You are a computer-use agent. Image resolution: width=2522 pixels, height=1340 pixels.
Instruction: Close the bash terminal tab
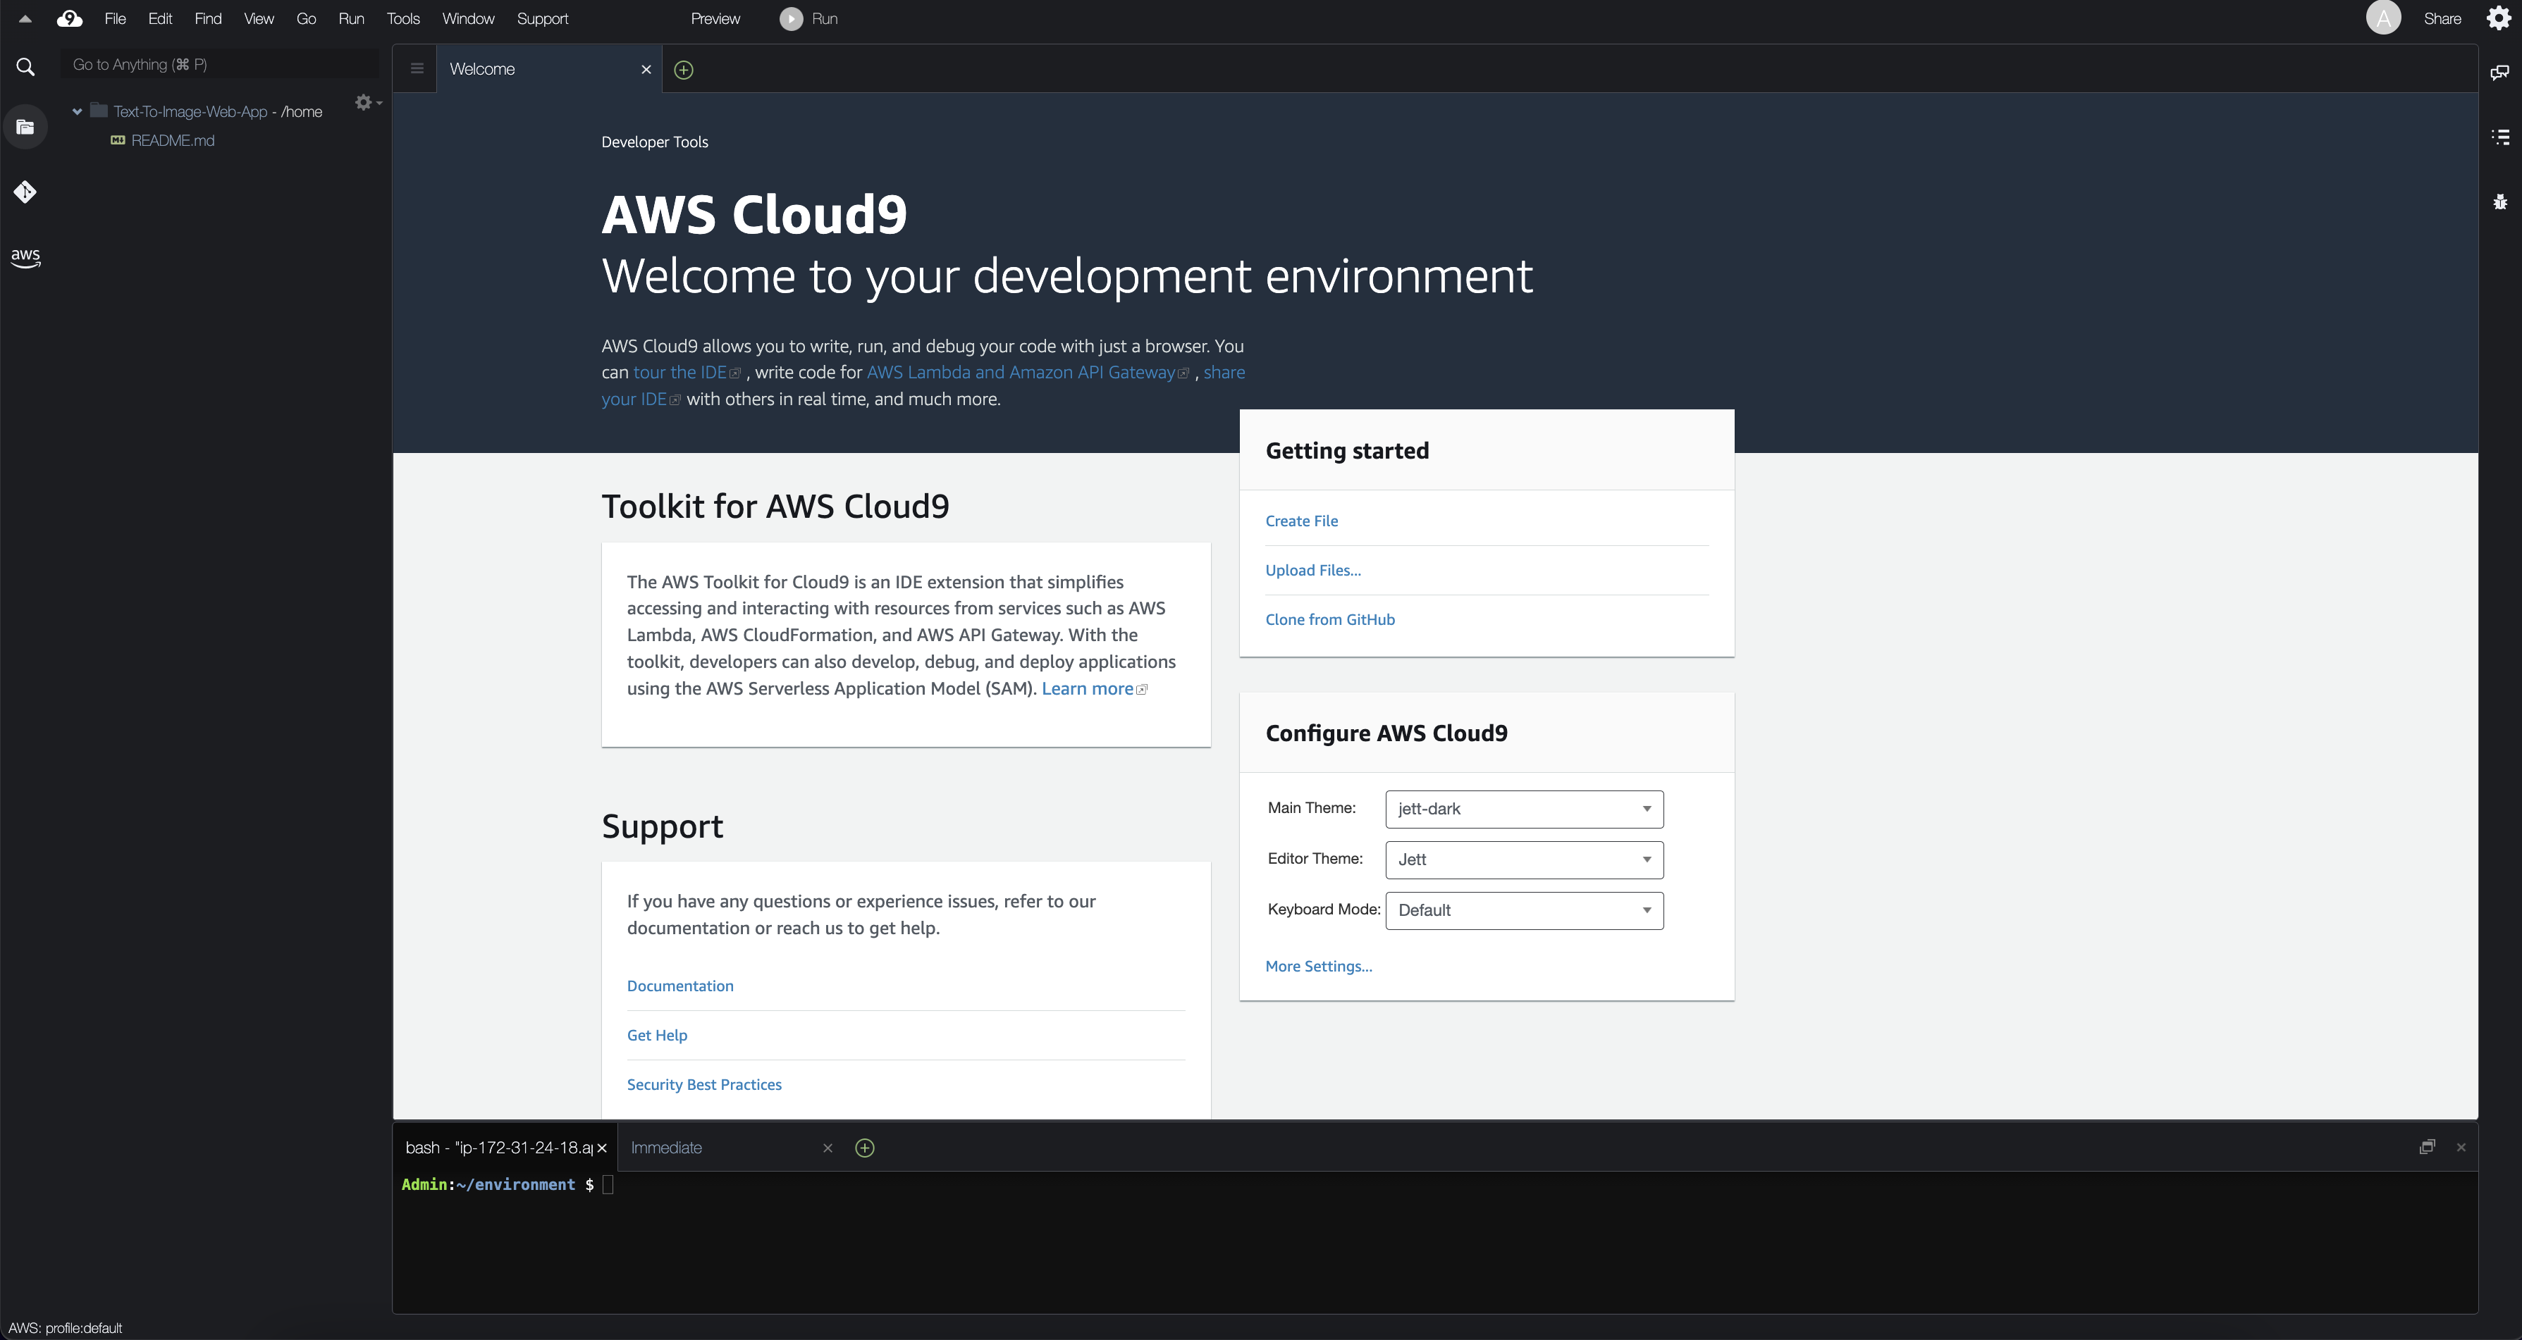[602, 1148]
